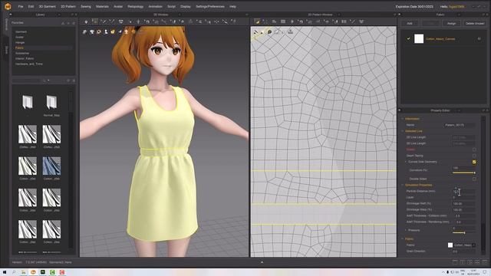Enable the Seam Taping option
This screenshot has height=276, width=491.
(474, 156)
